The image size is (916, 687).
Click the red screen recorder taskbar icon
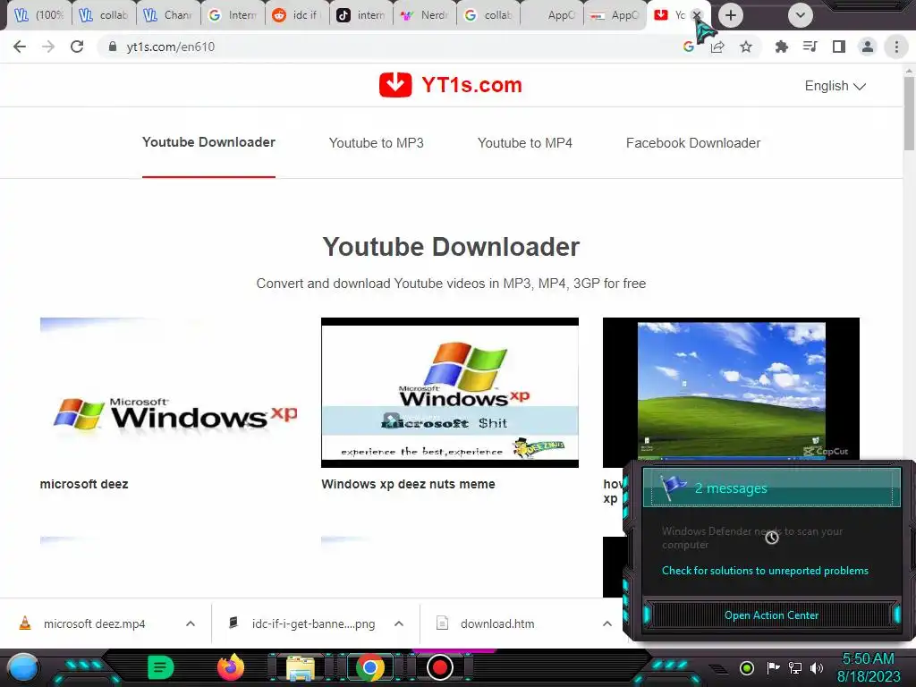click(x=440, y=667)
